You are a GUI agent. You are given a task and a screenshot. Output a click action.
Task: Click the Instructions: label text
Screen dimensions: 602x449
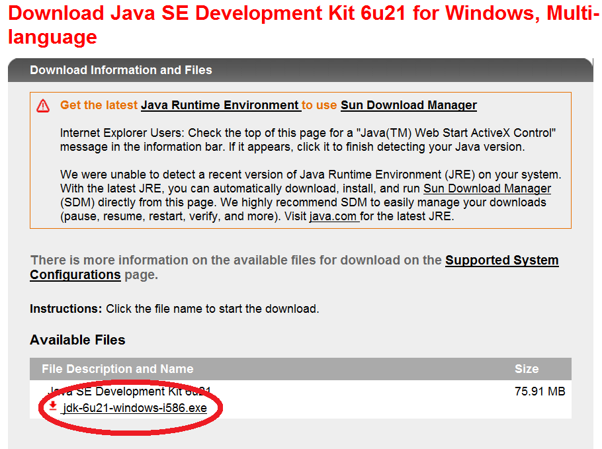(x=65, y=309)
